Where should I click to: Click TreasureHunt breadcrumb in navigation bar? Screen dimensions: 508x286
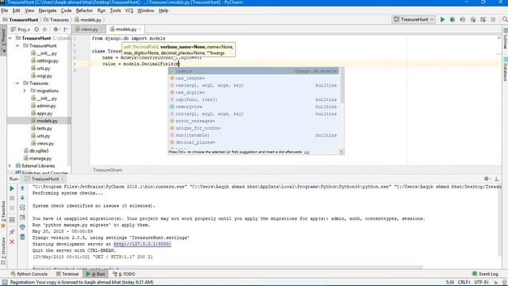pos(21,20)
